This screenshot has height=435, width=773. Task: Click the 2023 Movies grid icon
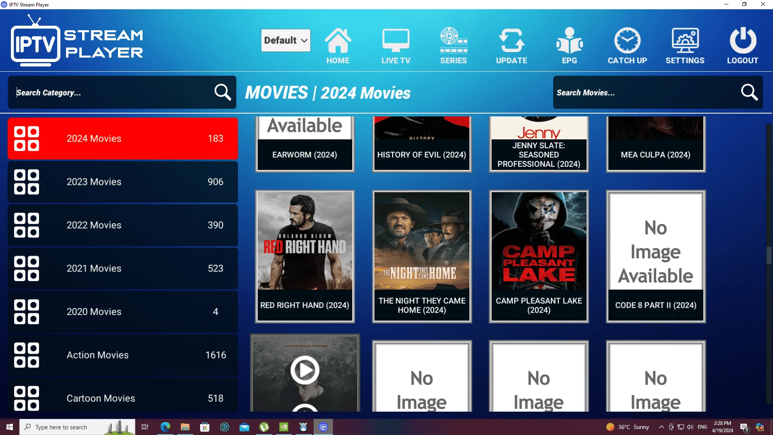[27, 182]
